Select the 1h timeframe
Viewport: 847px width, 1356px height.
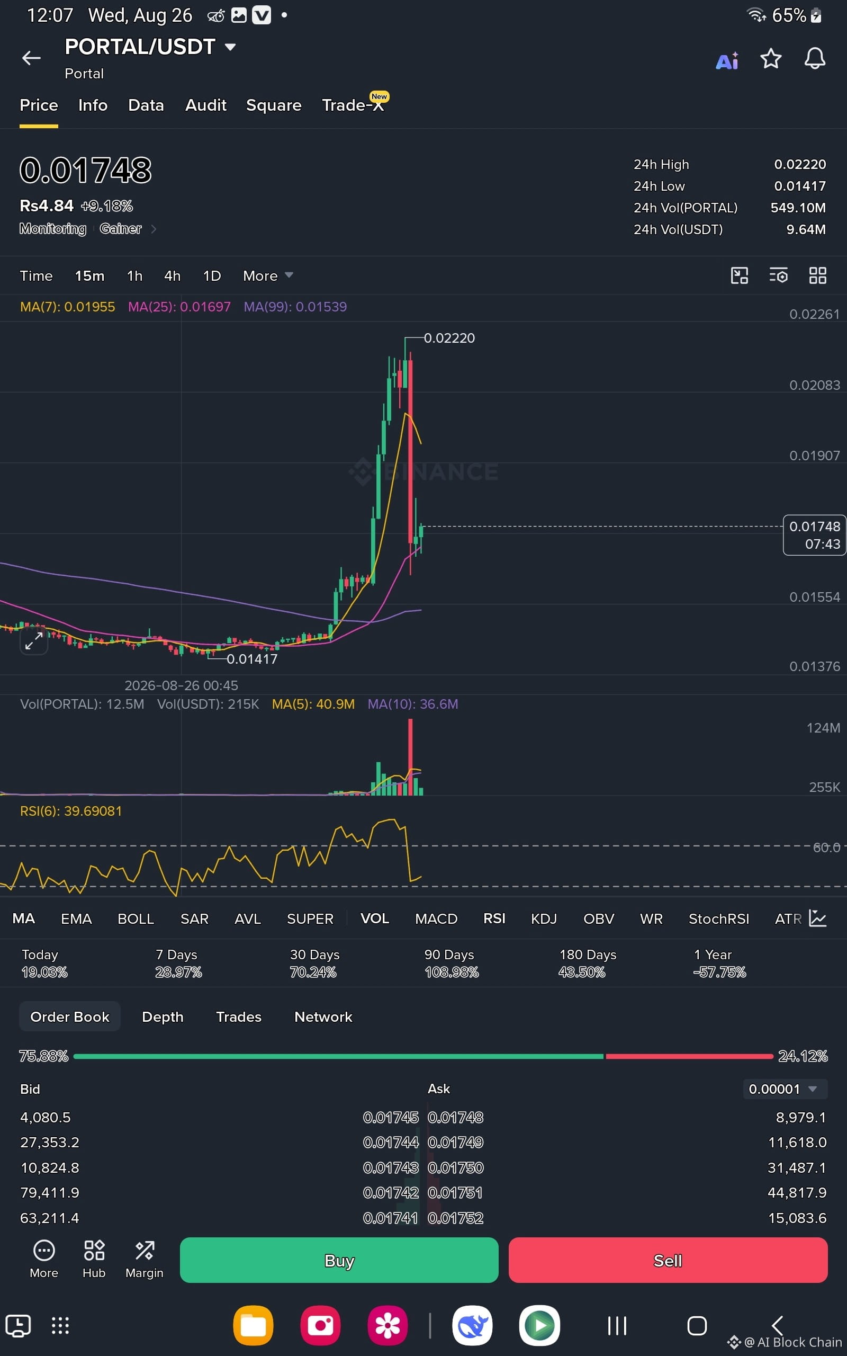point(134,275)
